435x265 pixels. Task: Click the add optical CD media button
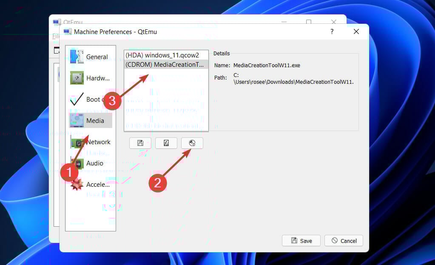click(192, 143)
